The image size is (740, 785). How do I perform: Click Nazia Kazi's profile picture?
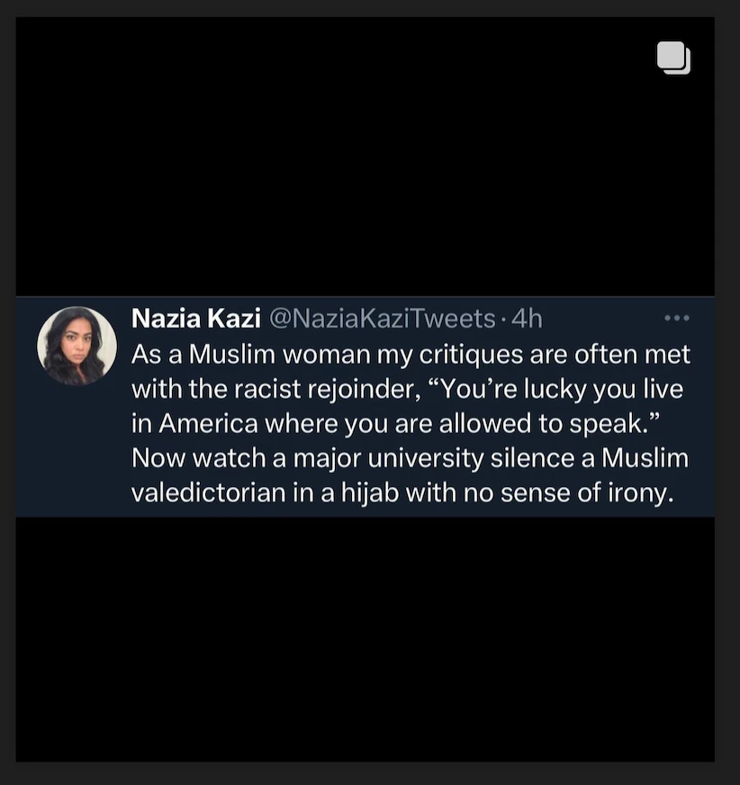pos(77,346)
